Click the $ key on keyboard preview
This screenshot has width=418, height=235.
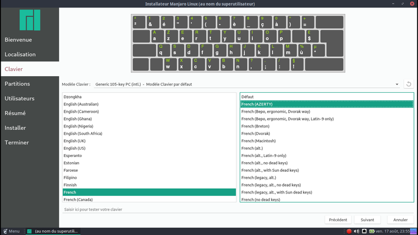click(313, 36)
